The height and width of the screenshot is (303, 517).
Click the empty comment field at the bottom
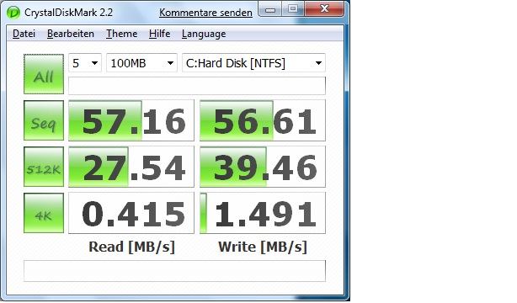point(174,271)
